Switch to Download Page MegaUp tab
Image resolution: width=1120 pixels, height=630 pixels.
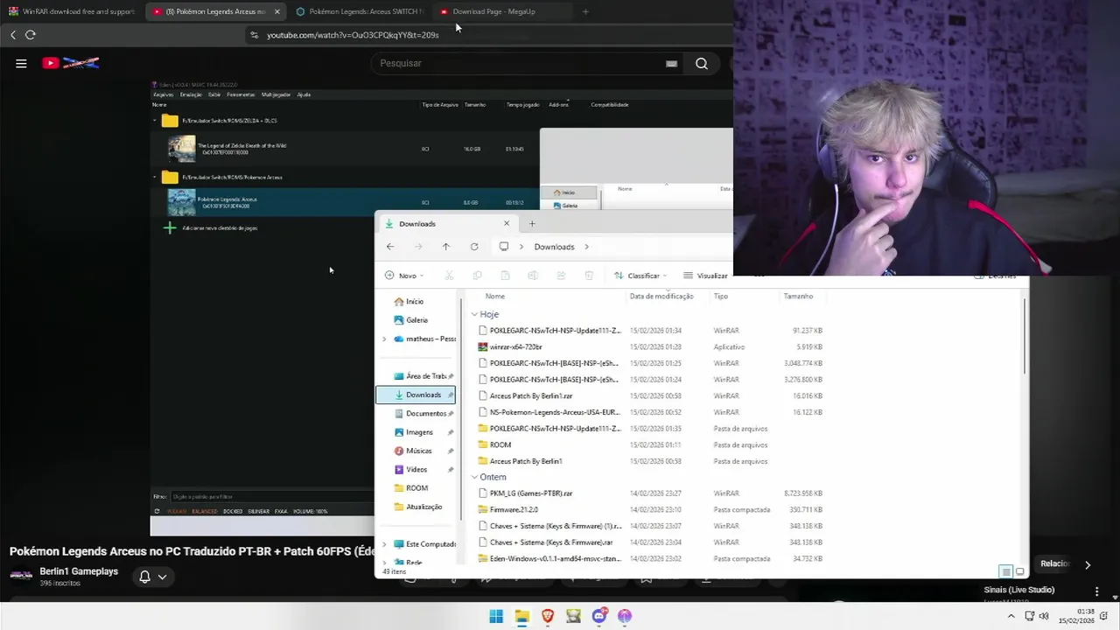(x=503, y=11)
